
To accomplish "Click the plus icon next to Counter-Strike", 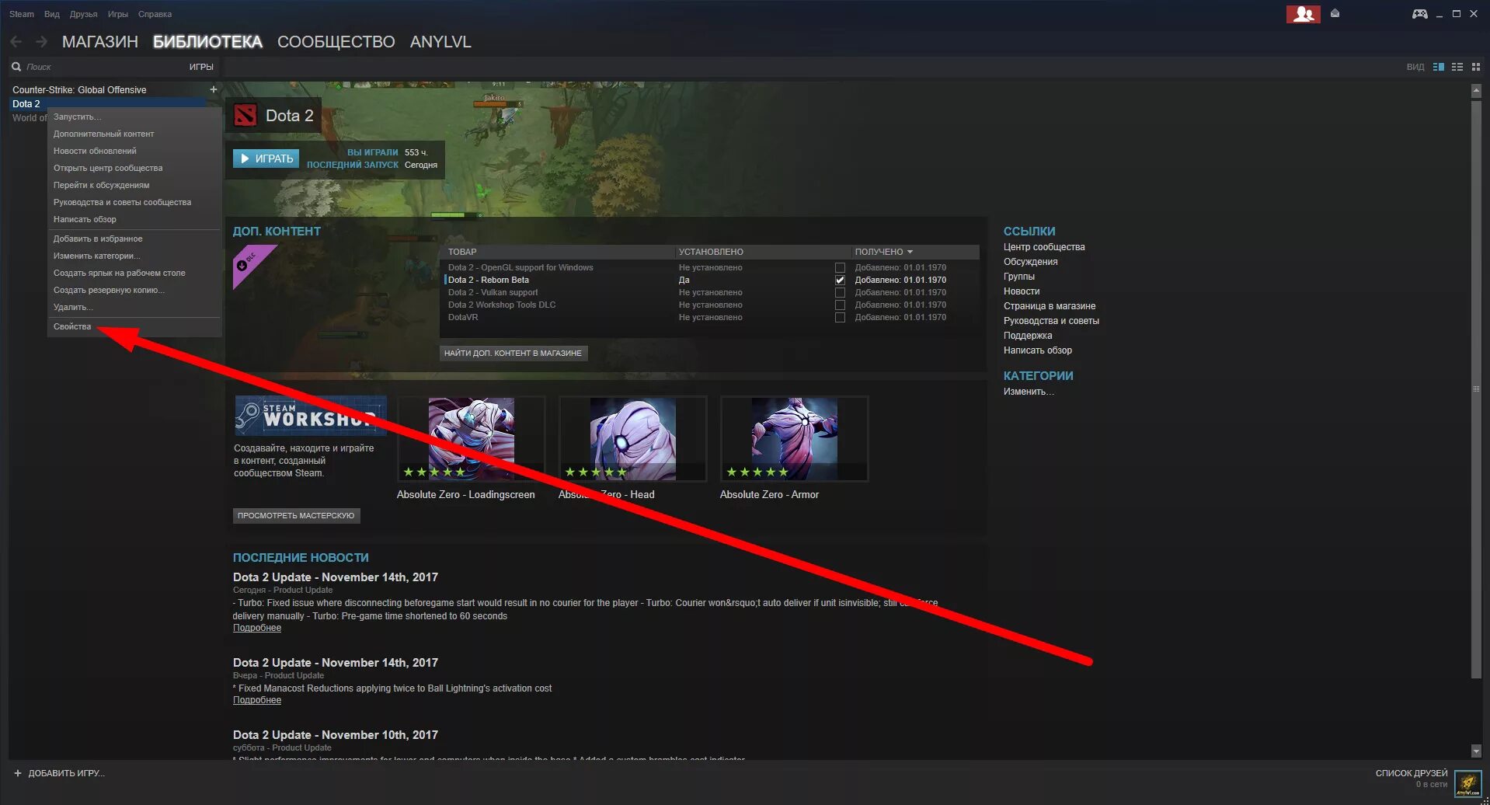I will coord(214,89).
